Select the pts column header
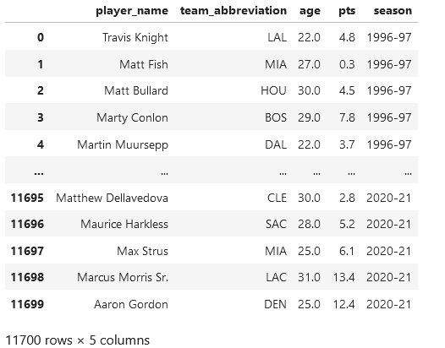Image resolution: width=445 pixels, height=348 pixels. click(347, 11)
